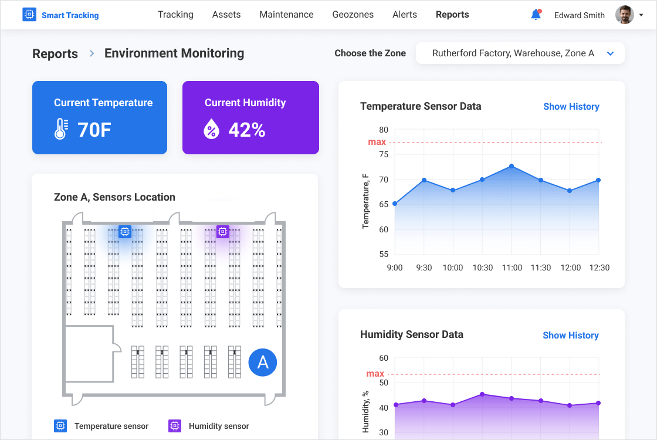657x440 pixels.
Task: Click the 11:00 temperature data point
Action: [512, 166]
